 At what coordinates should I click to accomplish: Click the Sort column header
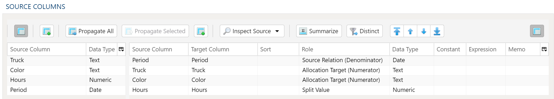(278, 49)
